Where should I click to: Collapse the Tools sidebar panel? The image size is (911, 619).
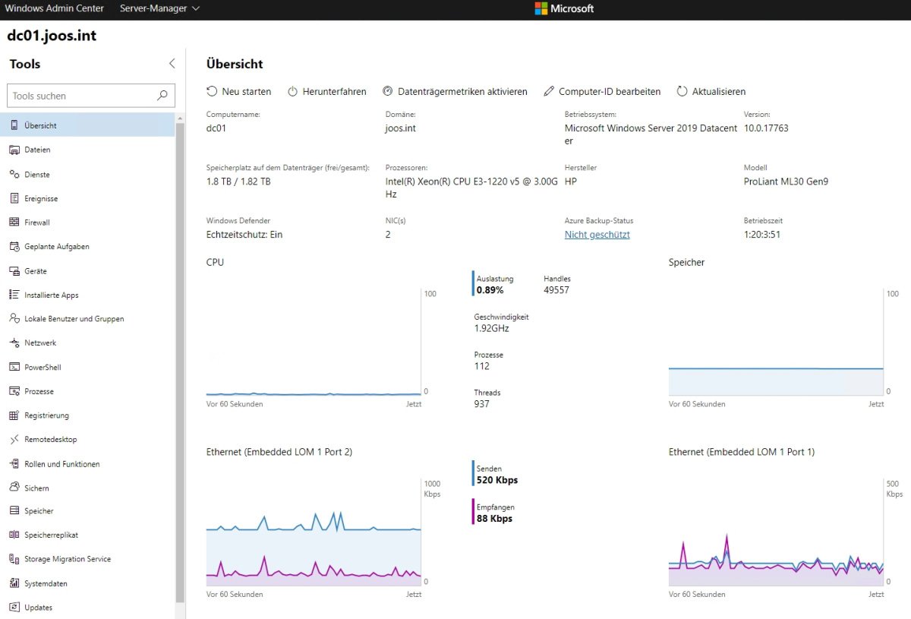click(172, 64)
